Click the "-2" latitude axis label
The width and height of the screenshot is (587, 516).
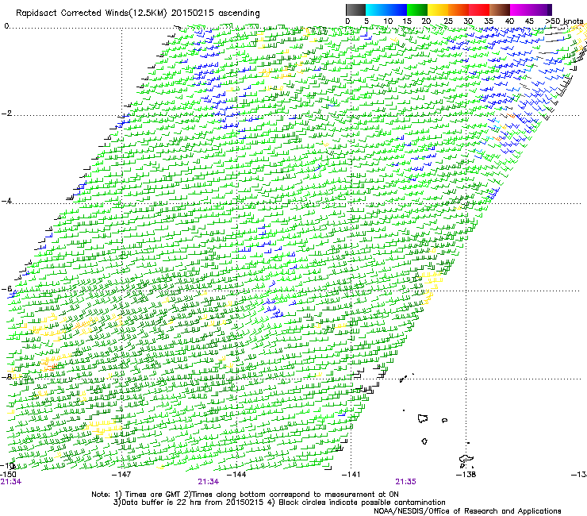point(6,114)
